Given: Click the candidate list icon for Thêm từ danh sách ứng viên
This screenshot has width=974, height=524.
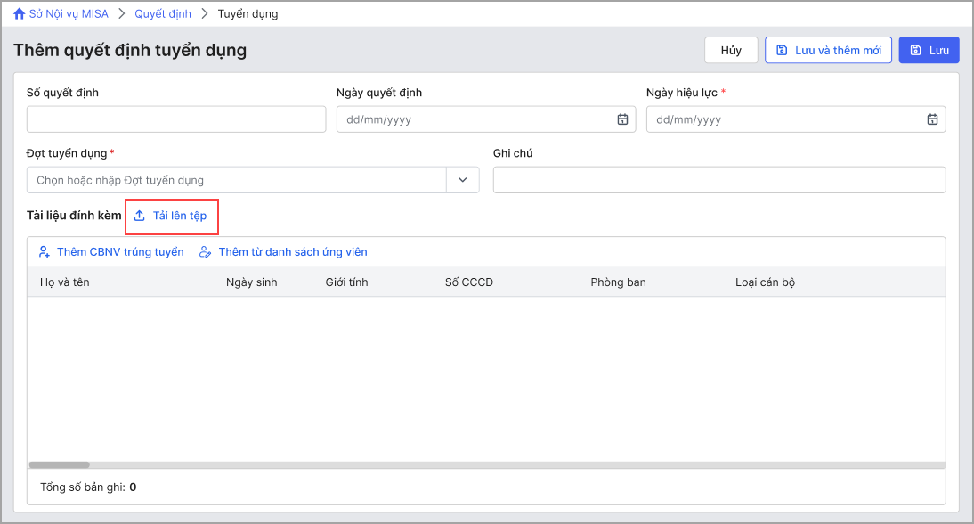Looking at the screenshot, I should coord(205,251).
